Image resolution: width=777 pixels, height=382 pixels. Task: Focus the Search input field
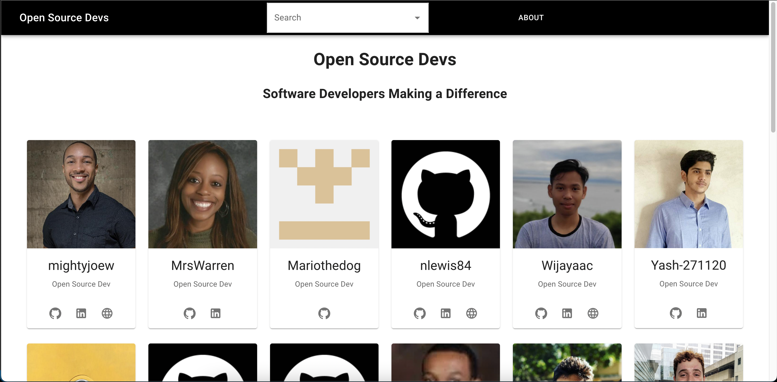338,18
